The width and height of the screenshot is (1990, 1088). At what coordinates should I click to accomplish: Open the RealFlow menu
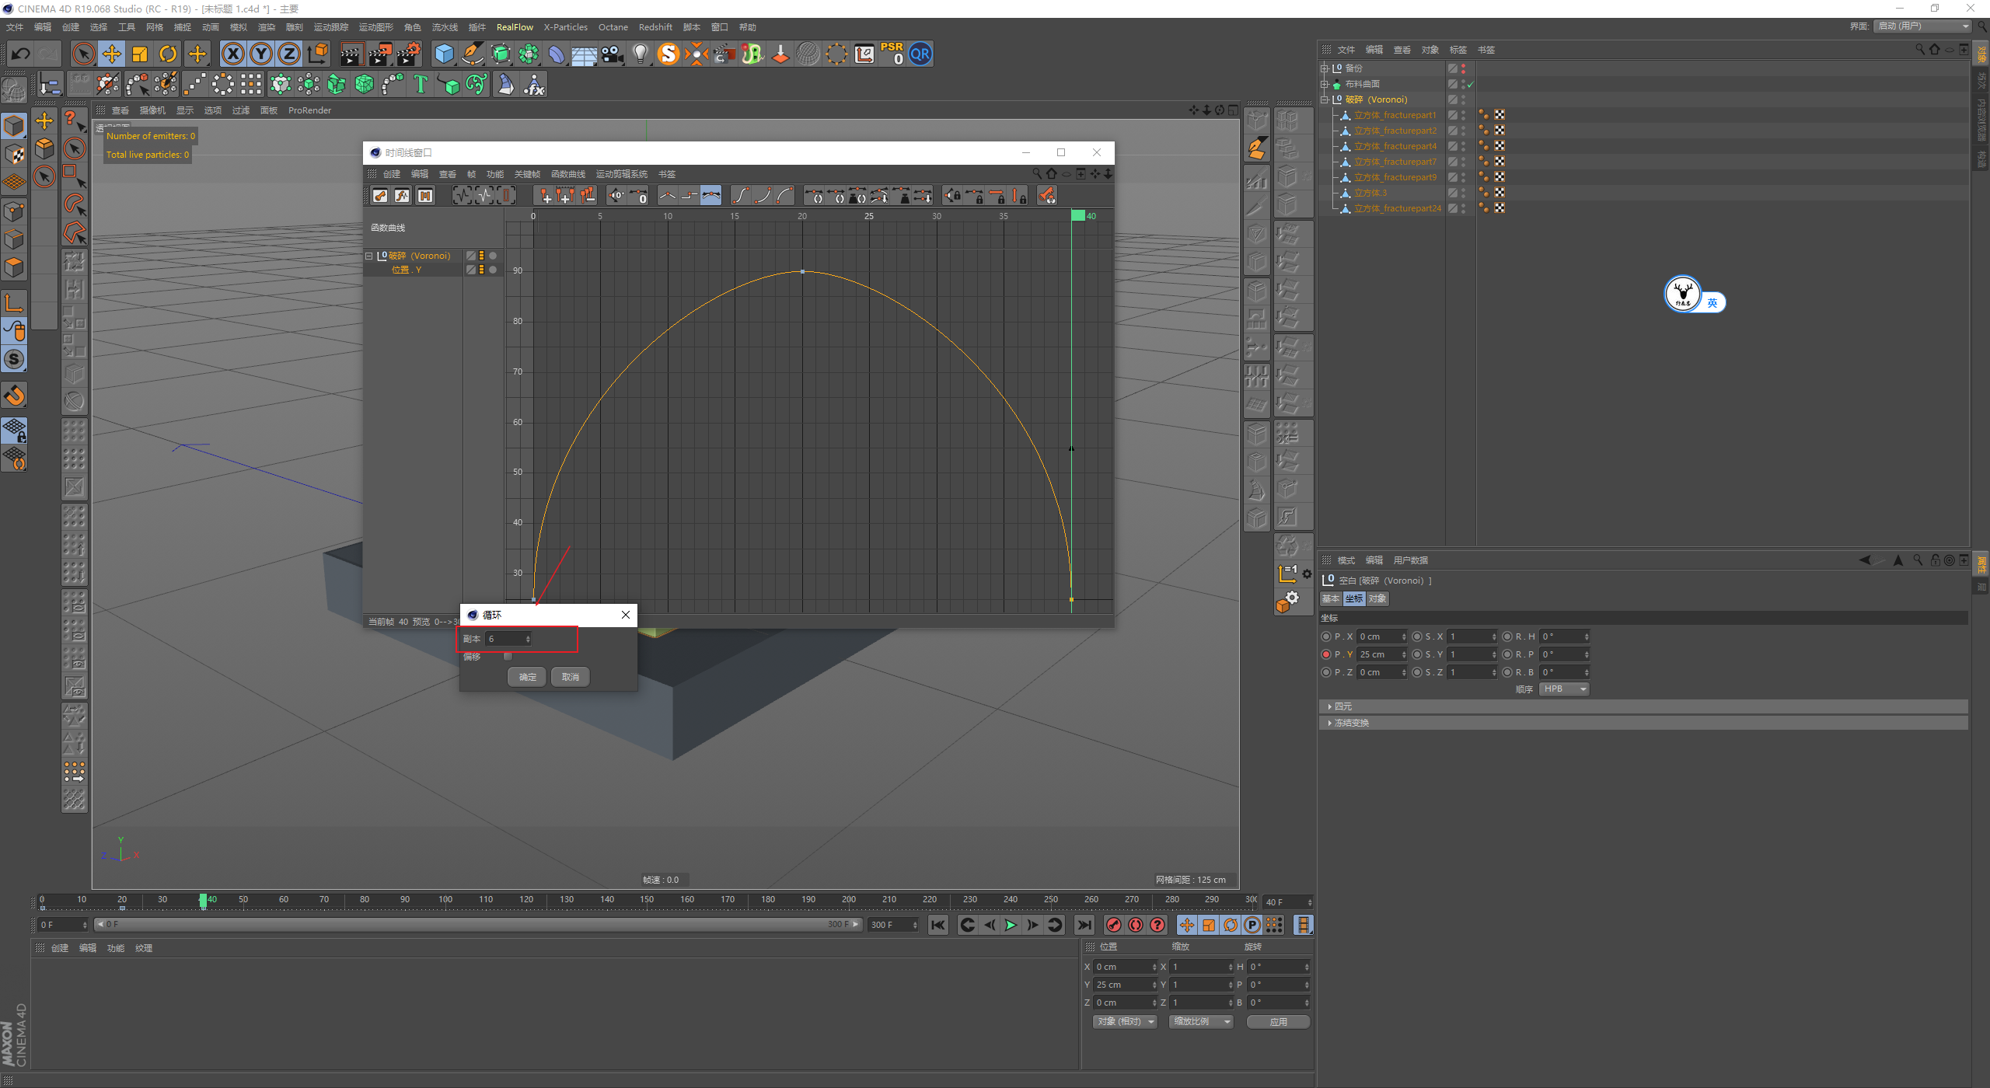point(515,27)
